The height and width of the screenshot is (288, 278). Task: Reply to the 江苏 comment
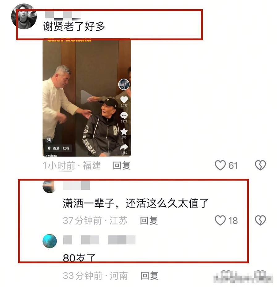coord(149,220)
